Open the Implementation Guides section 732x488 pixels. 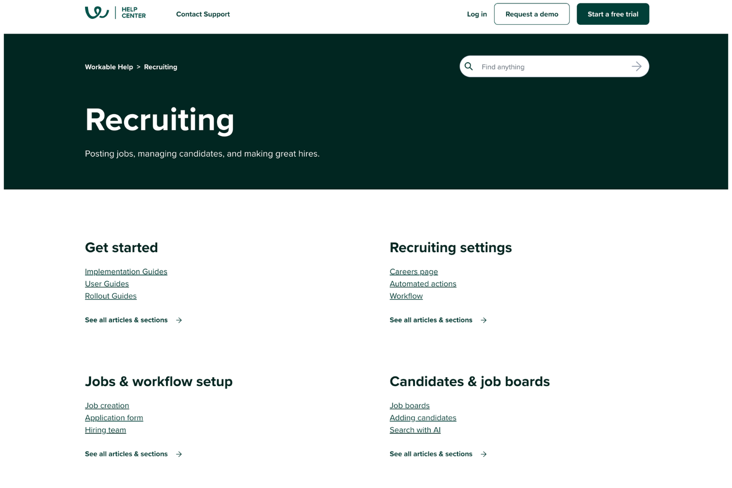[126, 271]
